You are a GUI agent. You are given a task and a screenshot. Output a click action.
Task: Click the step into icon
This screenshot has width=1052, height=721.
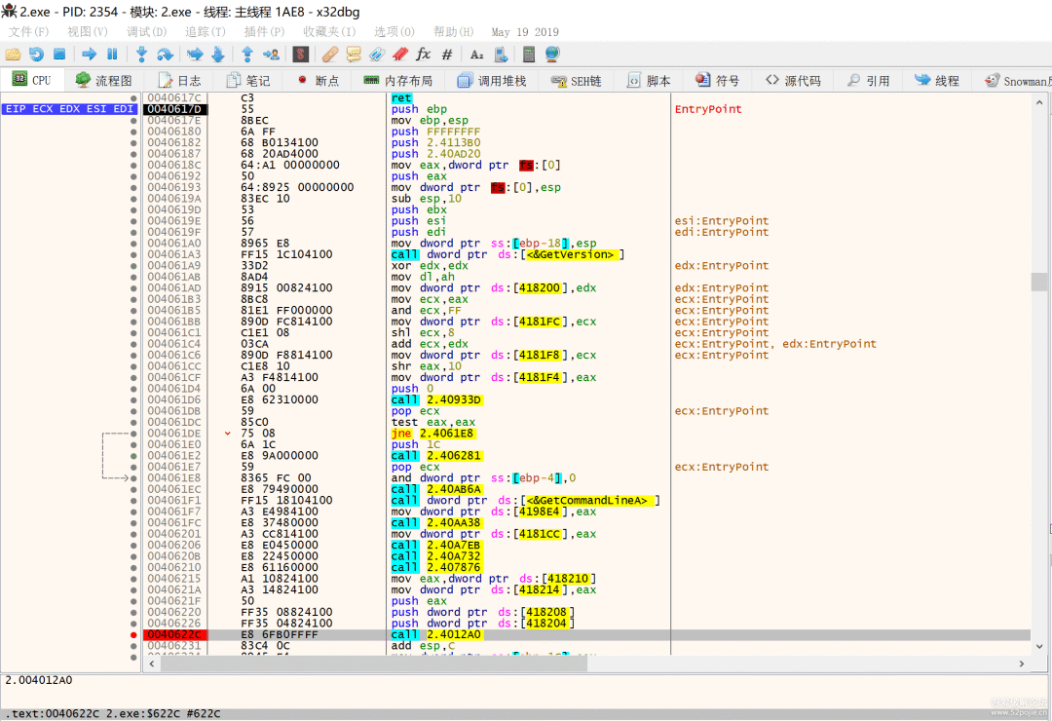point(141,55)
